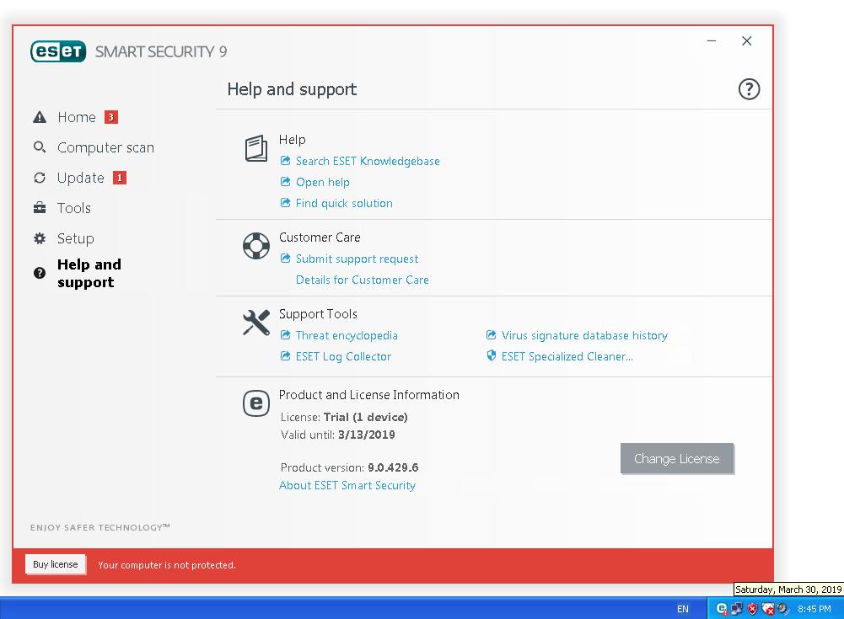The width and height of the screenshot is (844, 619).
Task: Go to Computer scan section
Action: (105, 147)
